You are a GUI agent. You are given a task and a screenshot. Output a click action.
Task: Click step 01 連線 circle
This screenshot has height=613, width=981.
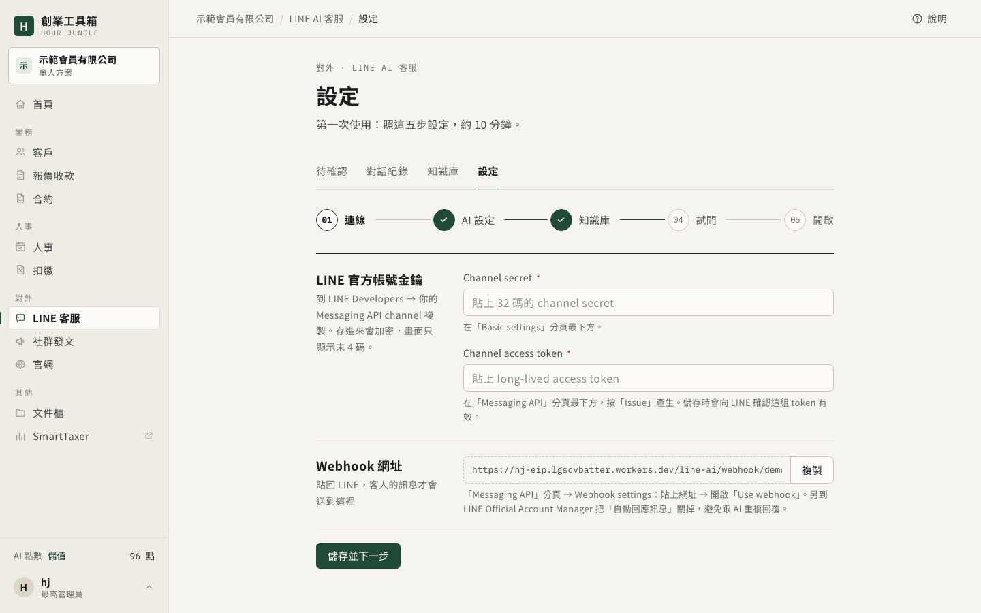coord(327,220)
